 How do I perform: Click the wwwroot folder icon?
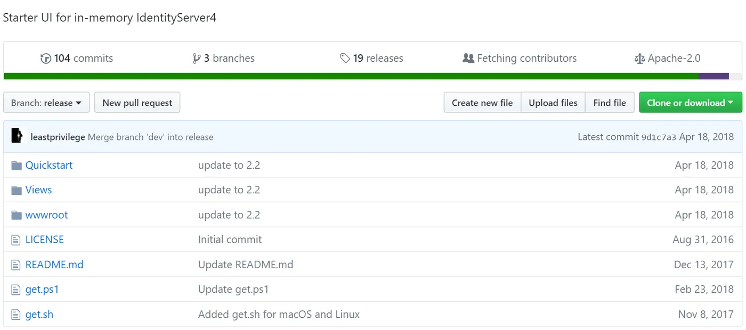(17, 216)
